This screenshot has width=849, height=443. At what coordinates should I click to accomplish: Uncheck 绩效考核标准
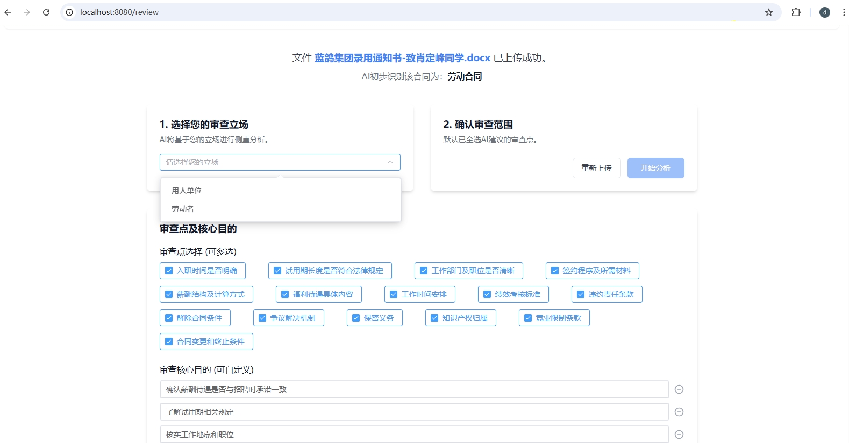tap(513, 294)
